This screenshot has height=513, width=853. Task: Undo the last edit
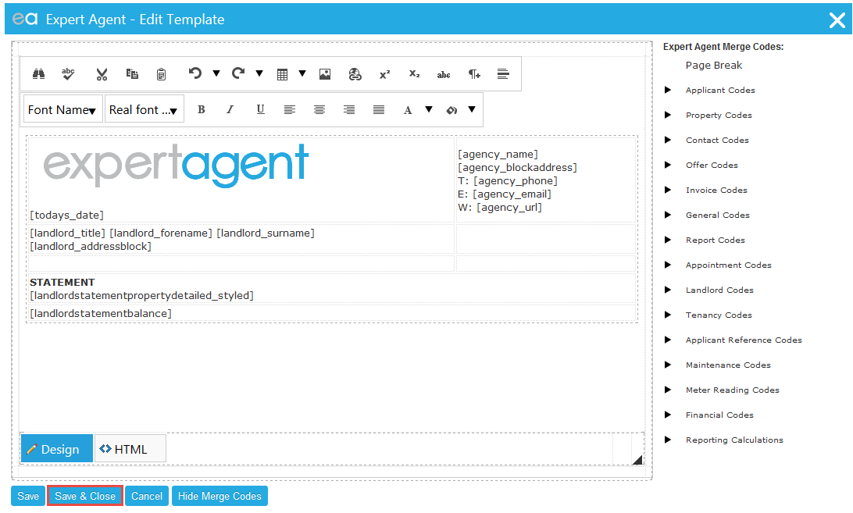click(195, 73)
